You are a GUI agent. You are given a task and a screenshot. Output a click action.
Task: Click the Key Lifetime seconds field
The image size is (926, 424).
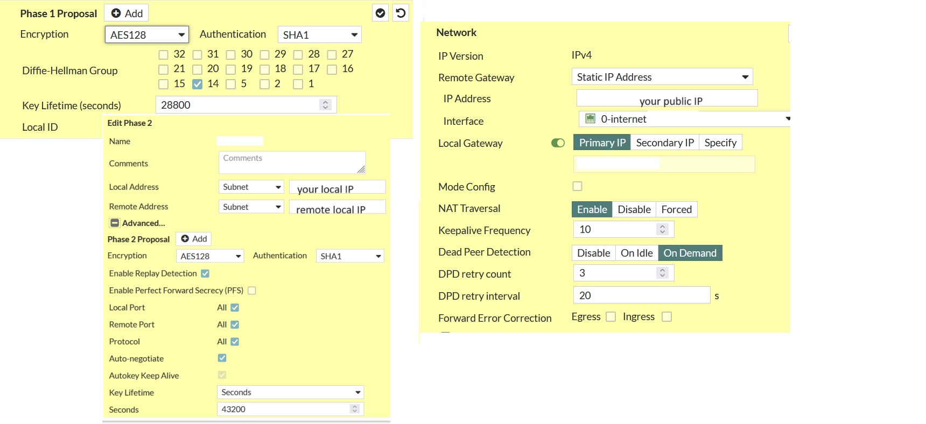click(246, 105)
